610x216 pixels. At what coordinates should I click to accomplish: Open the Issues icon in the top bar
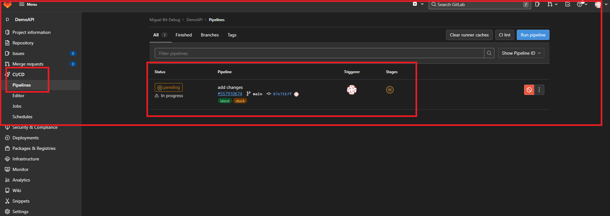pyautogui.click(x=538, y=4)
